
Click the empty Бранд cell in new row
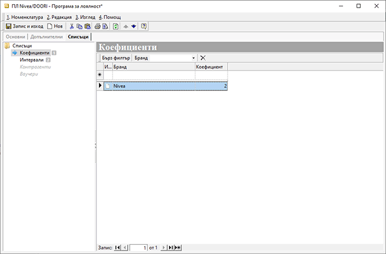tap(154, 75)
